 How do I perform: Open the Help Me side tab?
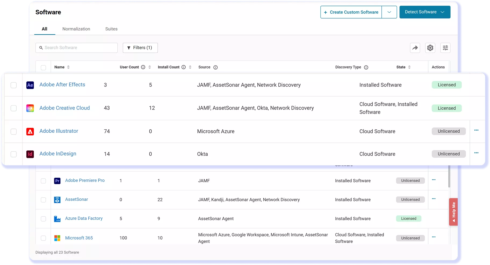coord(453,212)
